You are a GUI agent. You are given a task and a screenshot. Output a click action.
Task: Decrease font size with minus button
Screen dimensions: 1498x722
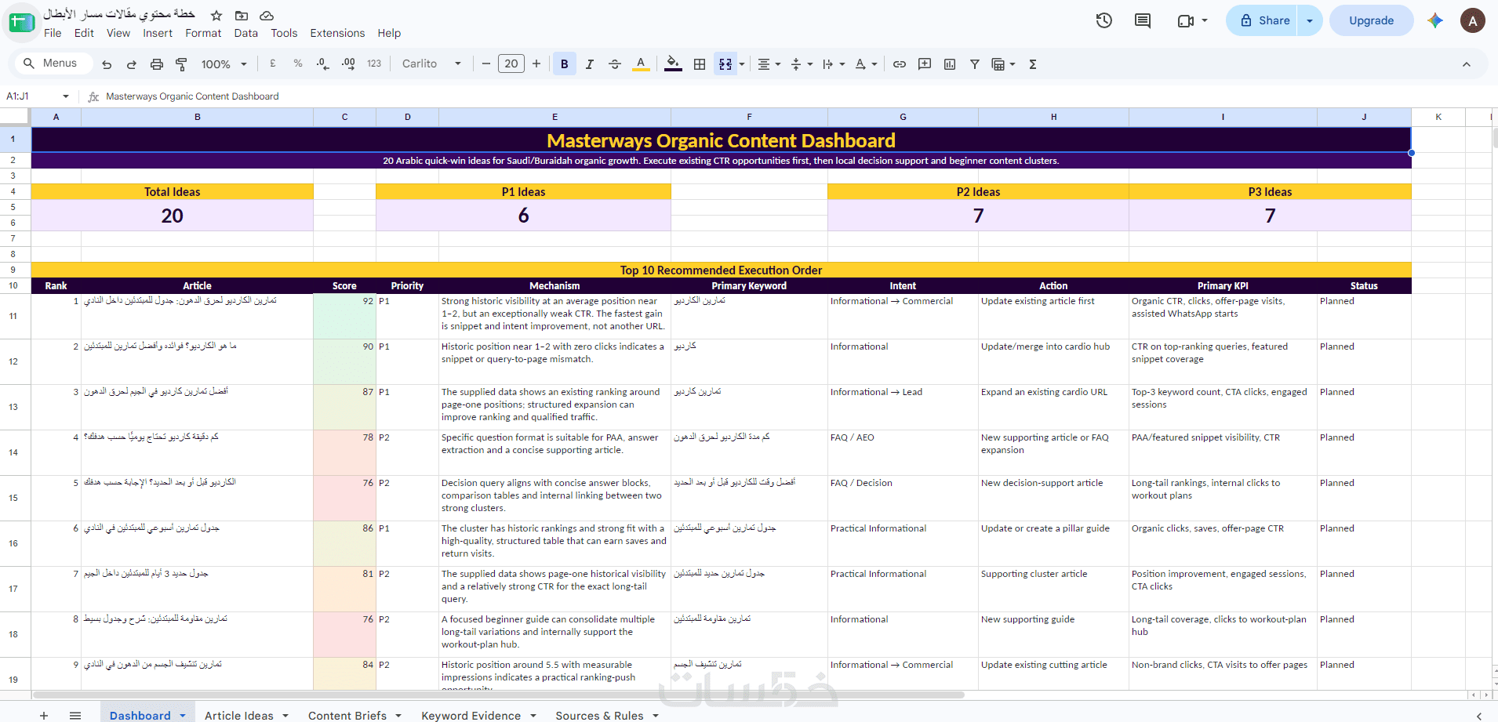pos(486,64)
